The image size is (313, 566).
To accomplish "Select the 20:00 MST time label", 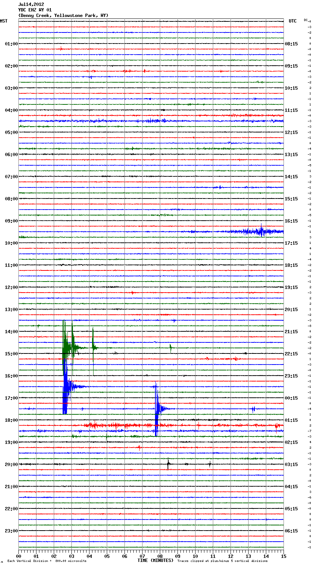I will [11, 465].
